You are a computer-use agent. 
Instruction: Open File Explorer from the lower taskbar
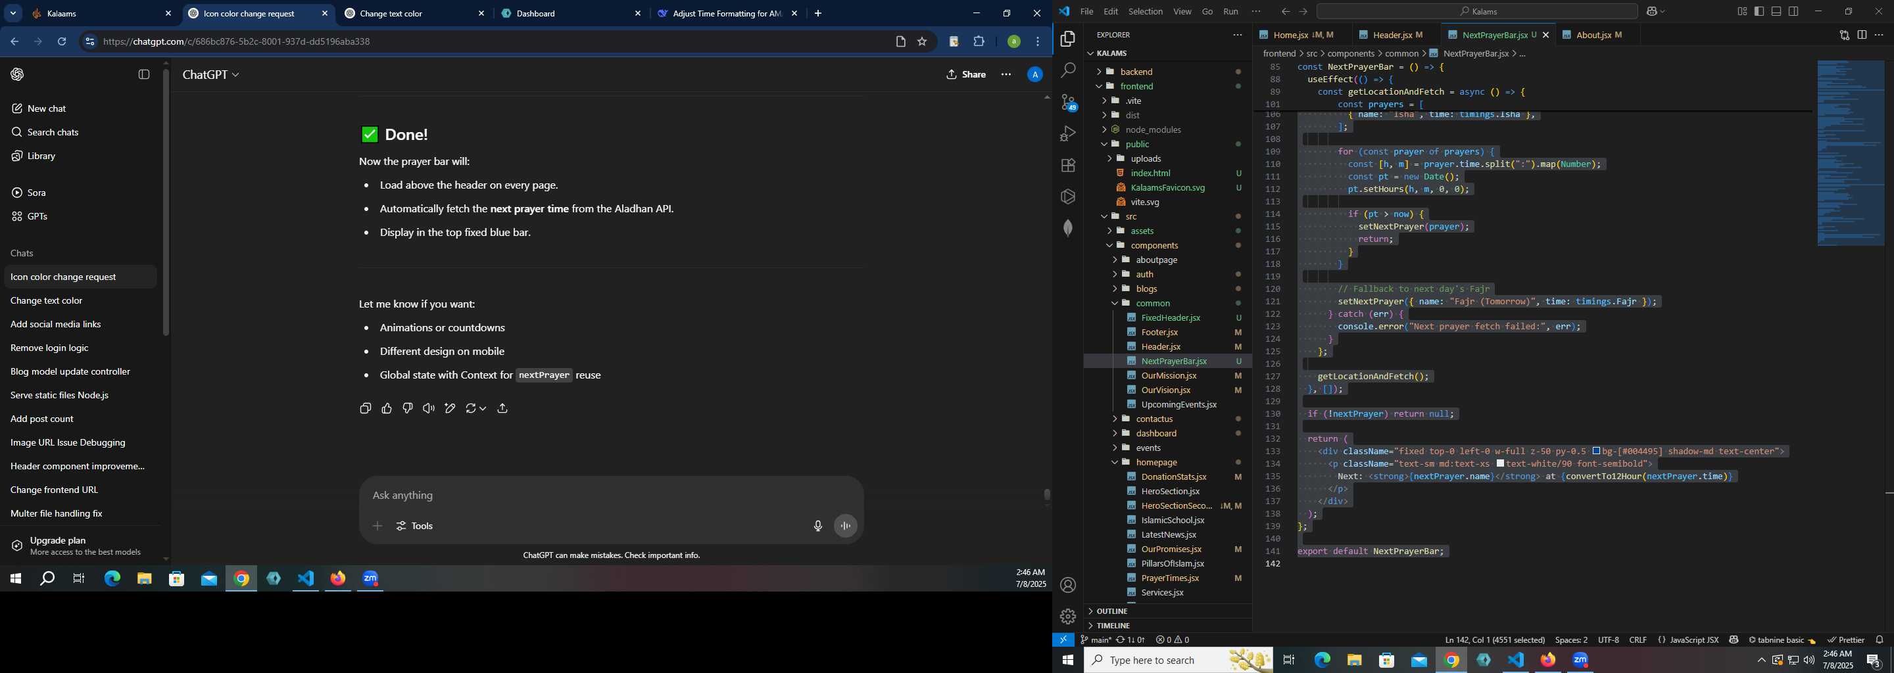pos(1354,660)
